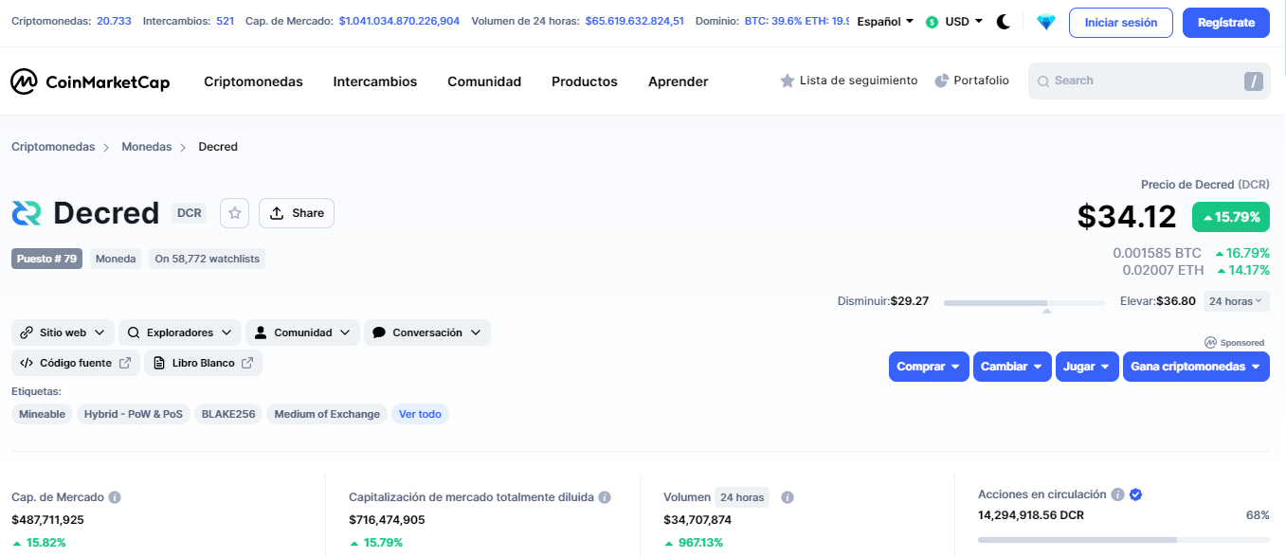Open Español language dropdown
Viewport: 1286px width, 557px height.
pos(885,22)
